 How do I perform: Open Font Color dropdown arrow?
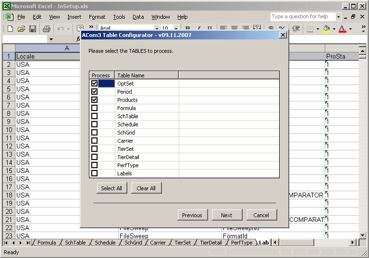tap(350, 29)
